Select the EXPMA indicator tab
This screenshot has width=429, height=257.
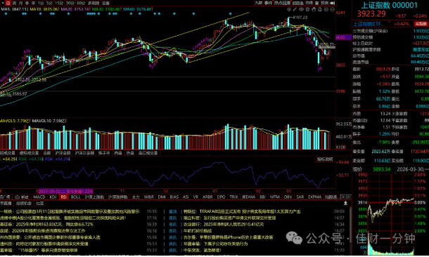(314, 197)
